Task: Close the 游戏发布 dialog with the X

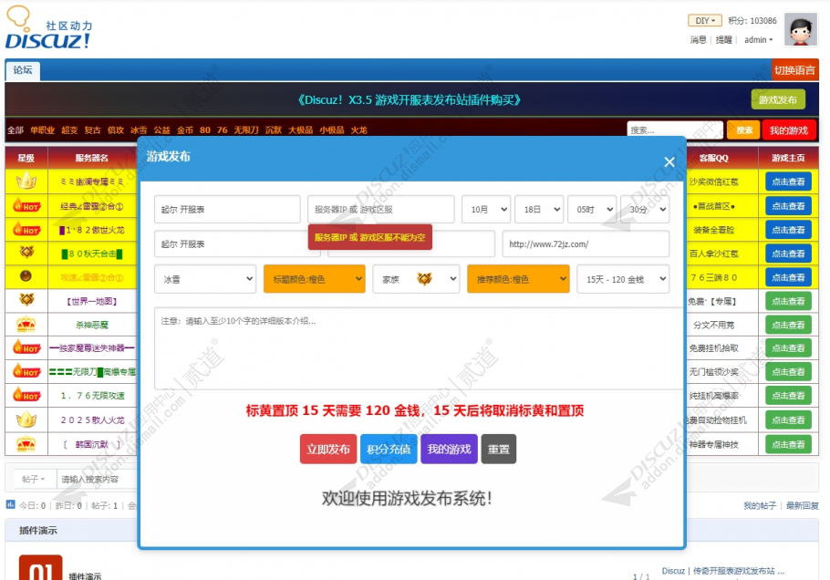Action: [x=669, y=162]
